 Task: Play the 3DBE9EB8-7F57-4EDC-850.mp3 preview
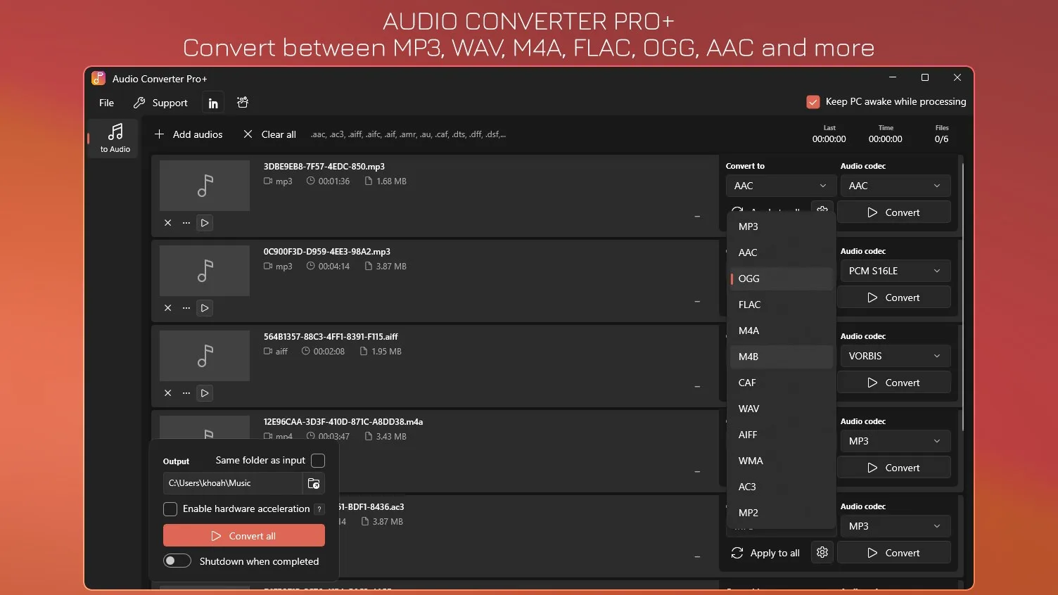pos(205,223)
